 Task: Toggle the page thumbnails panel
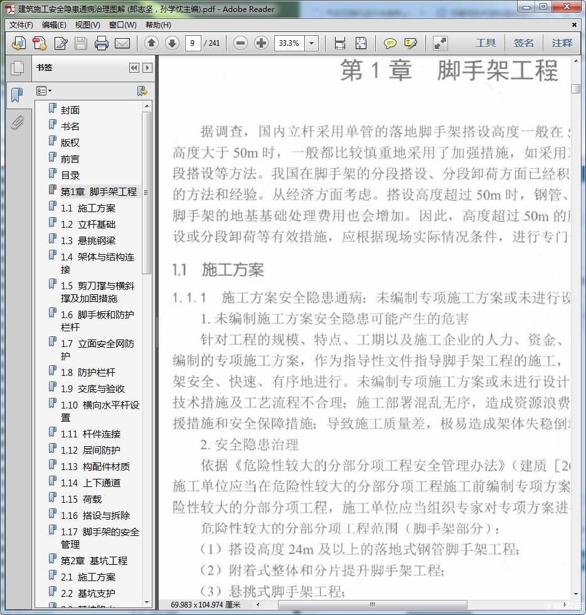point(18,68)
